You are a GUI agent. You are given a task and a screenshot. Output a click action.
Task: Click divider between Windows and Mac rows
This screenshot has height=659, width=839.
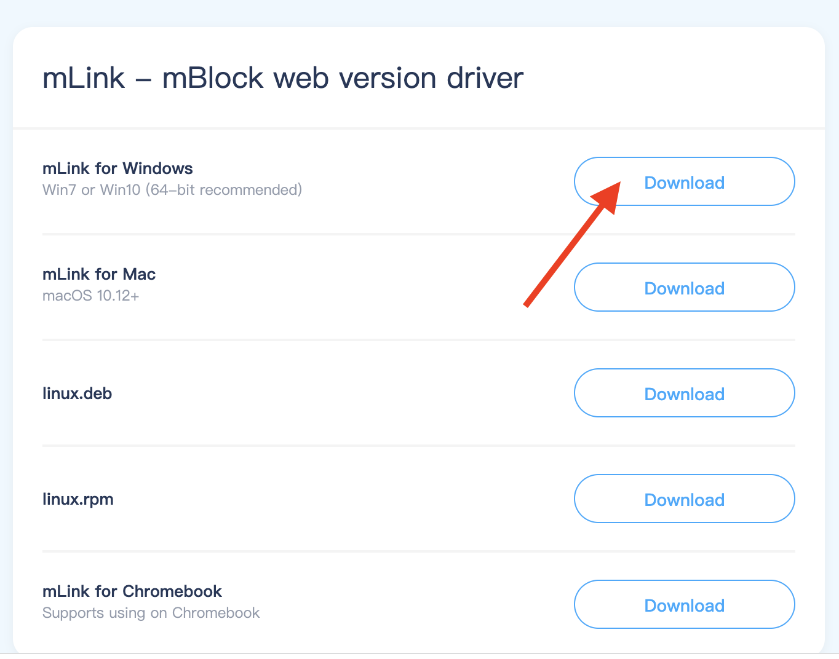pyautogui.click(x=418, y=234)
